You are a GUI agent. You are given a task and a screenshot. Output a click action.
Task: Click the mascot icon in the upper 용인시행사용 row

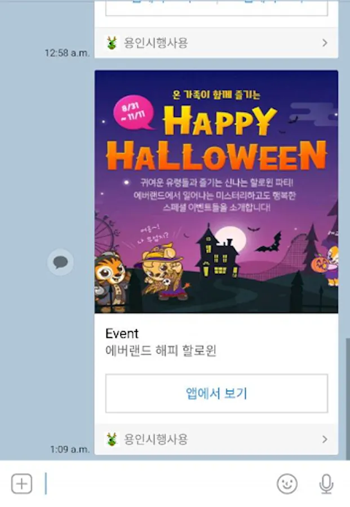112,43
